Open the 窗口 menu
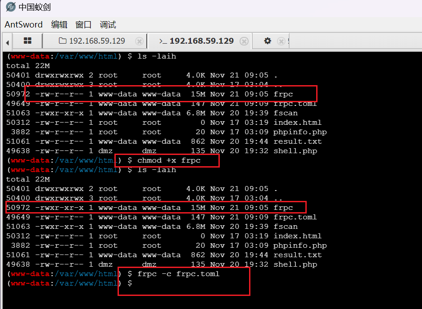The image size is (422, 309). [83, 24]
